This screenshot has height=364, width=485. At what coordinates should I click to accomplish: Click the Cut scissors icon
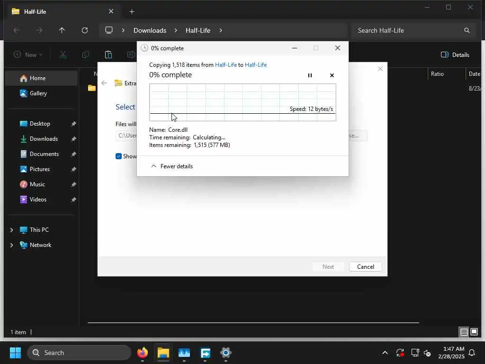[x=63, y=55]
